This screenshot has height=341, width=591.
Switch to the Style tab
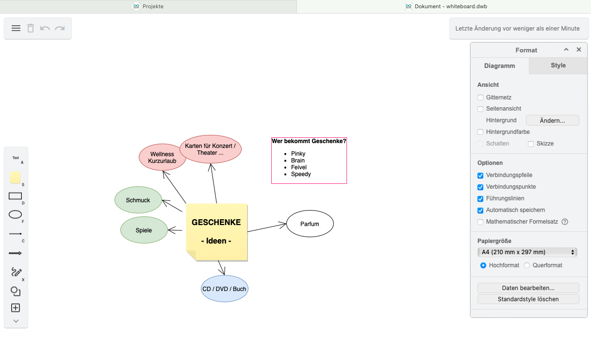[x=558, y=65]
